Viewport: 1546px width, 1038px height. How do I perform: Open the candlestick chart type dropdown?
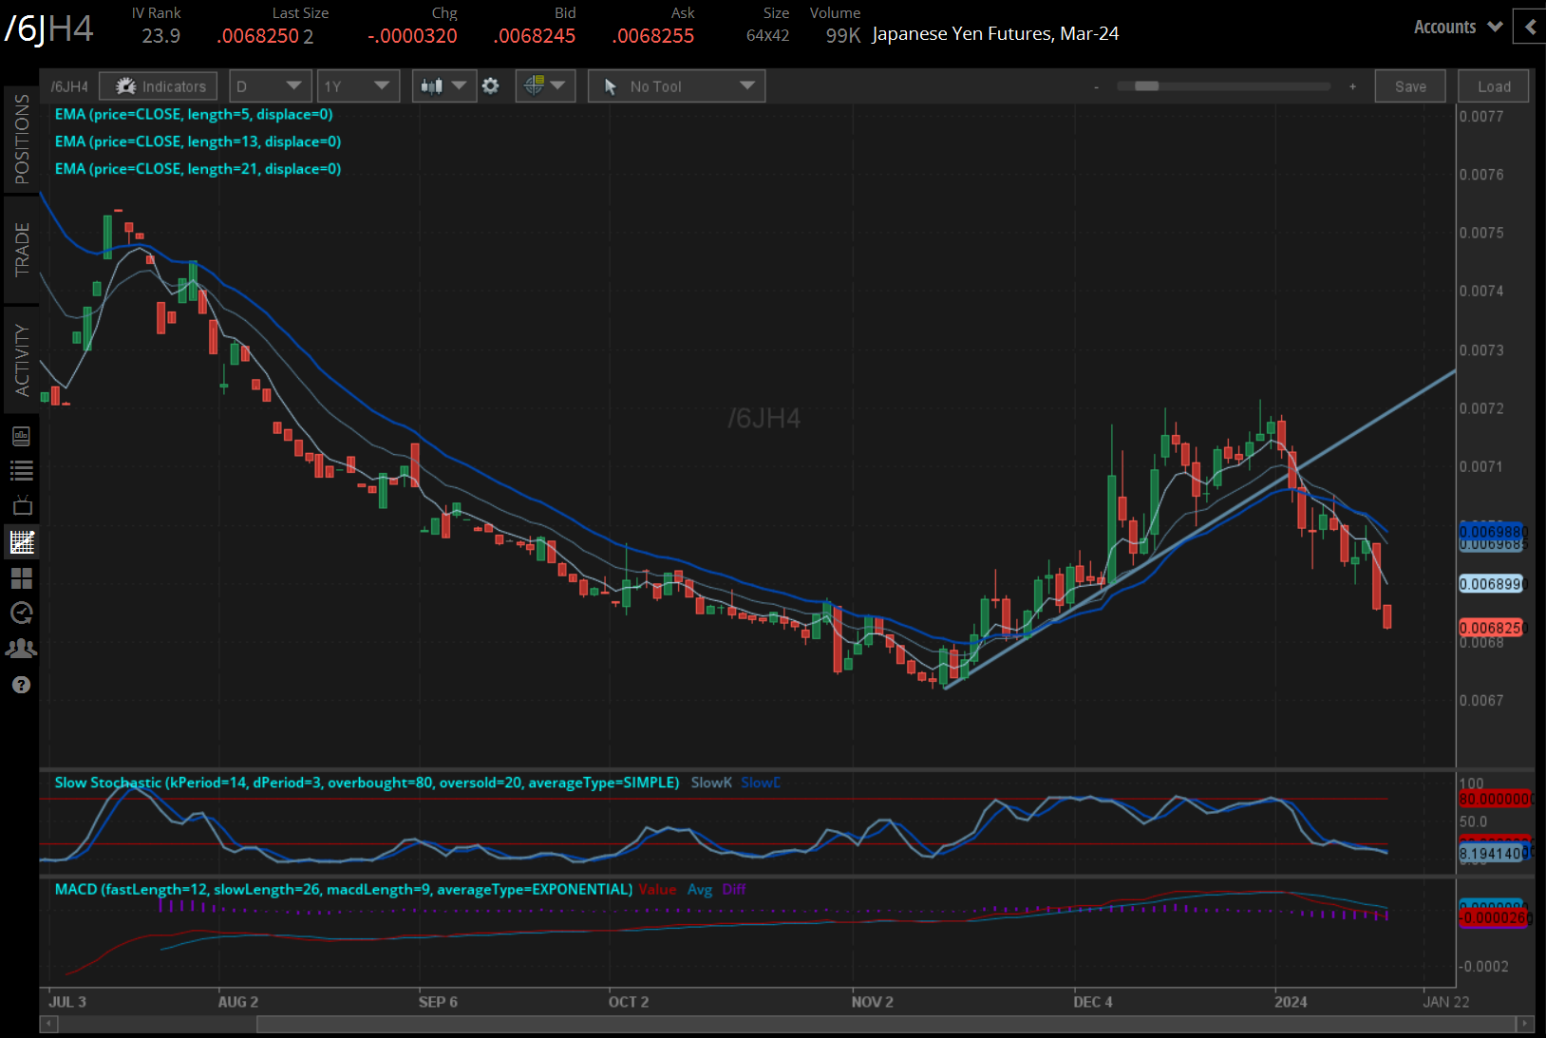(x=443, y=86)
